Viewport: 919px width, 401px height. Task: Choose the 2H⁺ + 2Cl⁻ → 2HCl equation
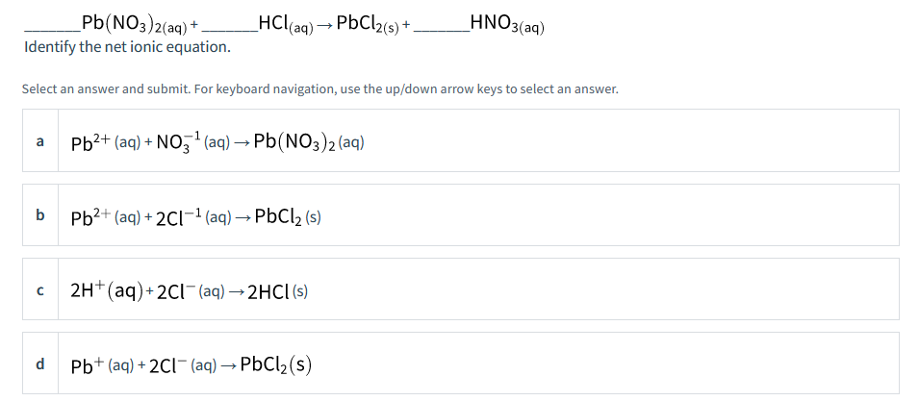189,290
